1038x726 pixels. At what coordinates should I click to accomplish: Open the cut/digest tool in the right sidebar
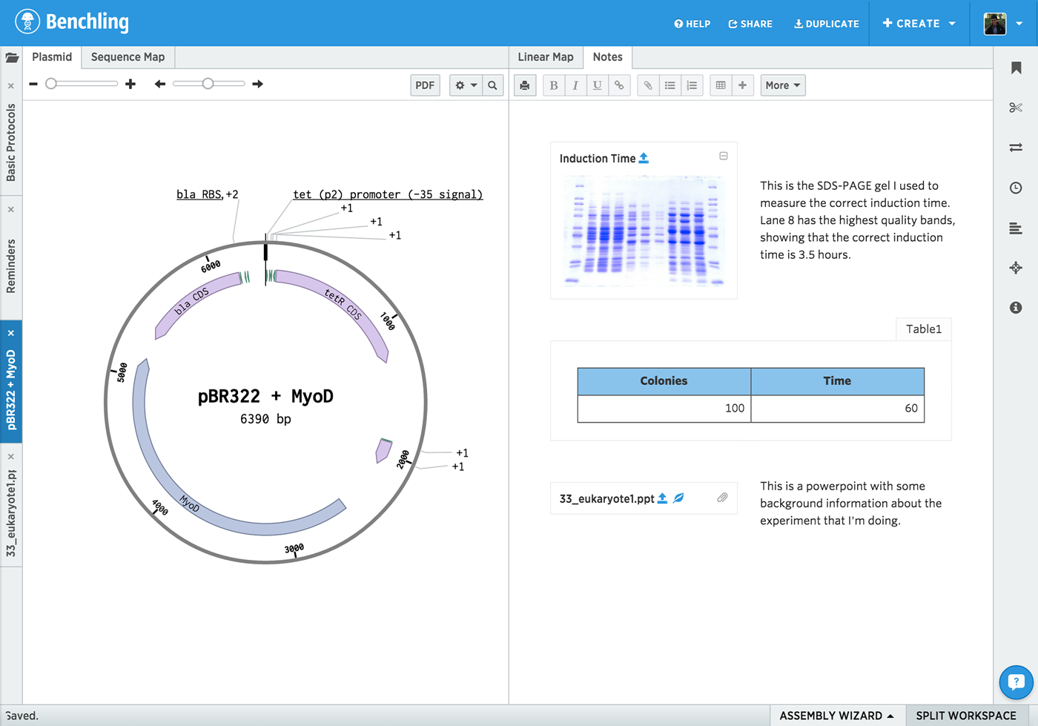(x=1015, y=107)
